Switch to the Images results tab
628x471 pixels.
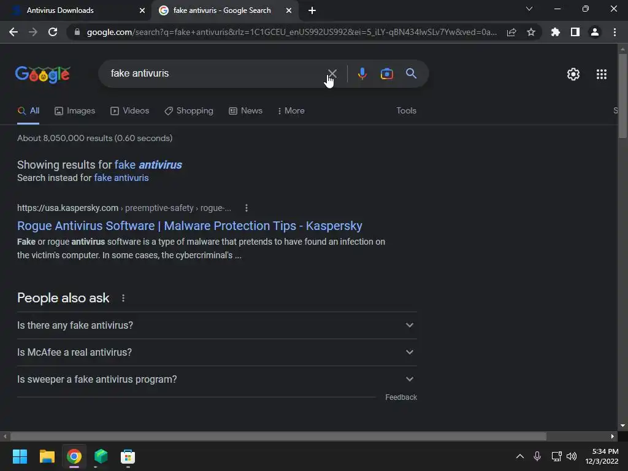coord(75,111)
